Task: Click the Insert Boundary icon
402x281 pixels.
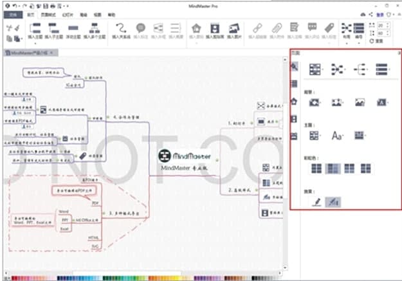Action: point(158,28)
